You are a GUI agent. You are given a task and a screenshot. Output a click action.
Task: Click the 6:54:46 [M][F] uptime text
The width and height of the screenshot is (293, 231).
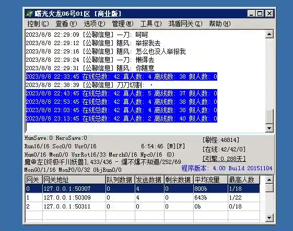pyautogui.click(x=163, y=146)
